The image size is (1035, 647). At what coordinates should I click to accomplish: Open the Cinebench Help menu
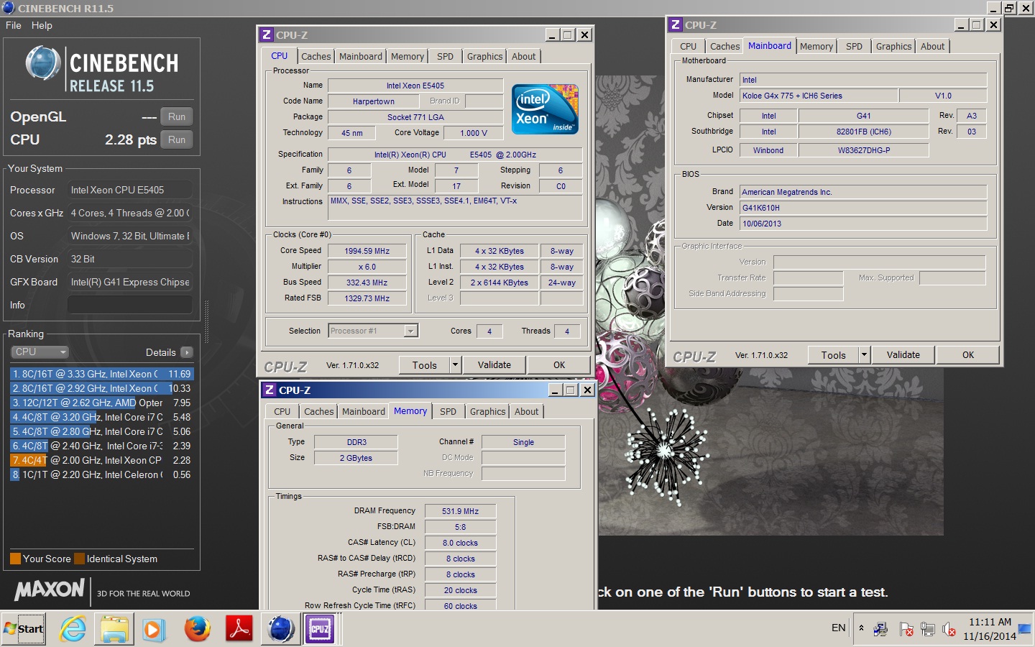[42, 25]
